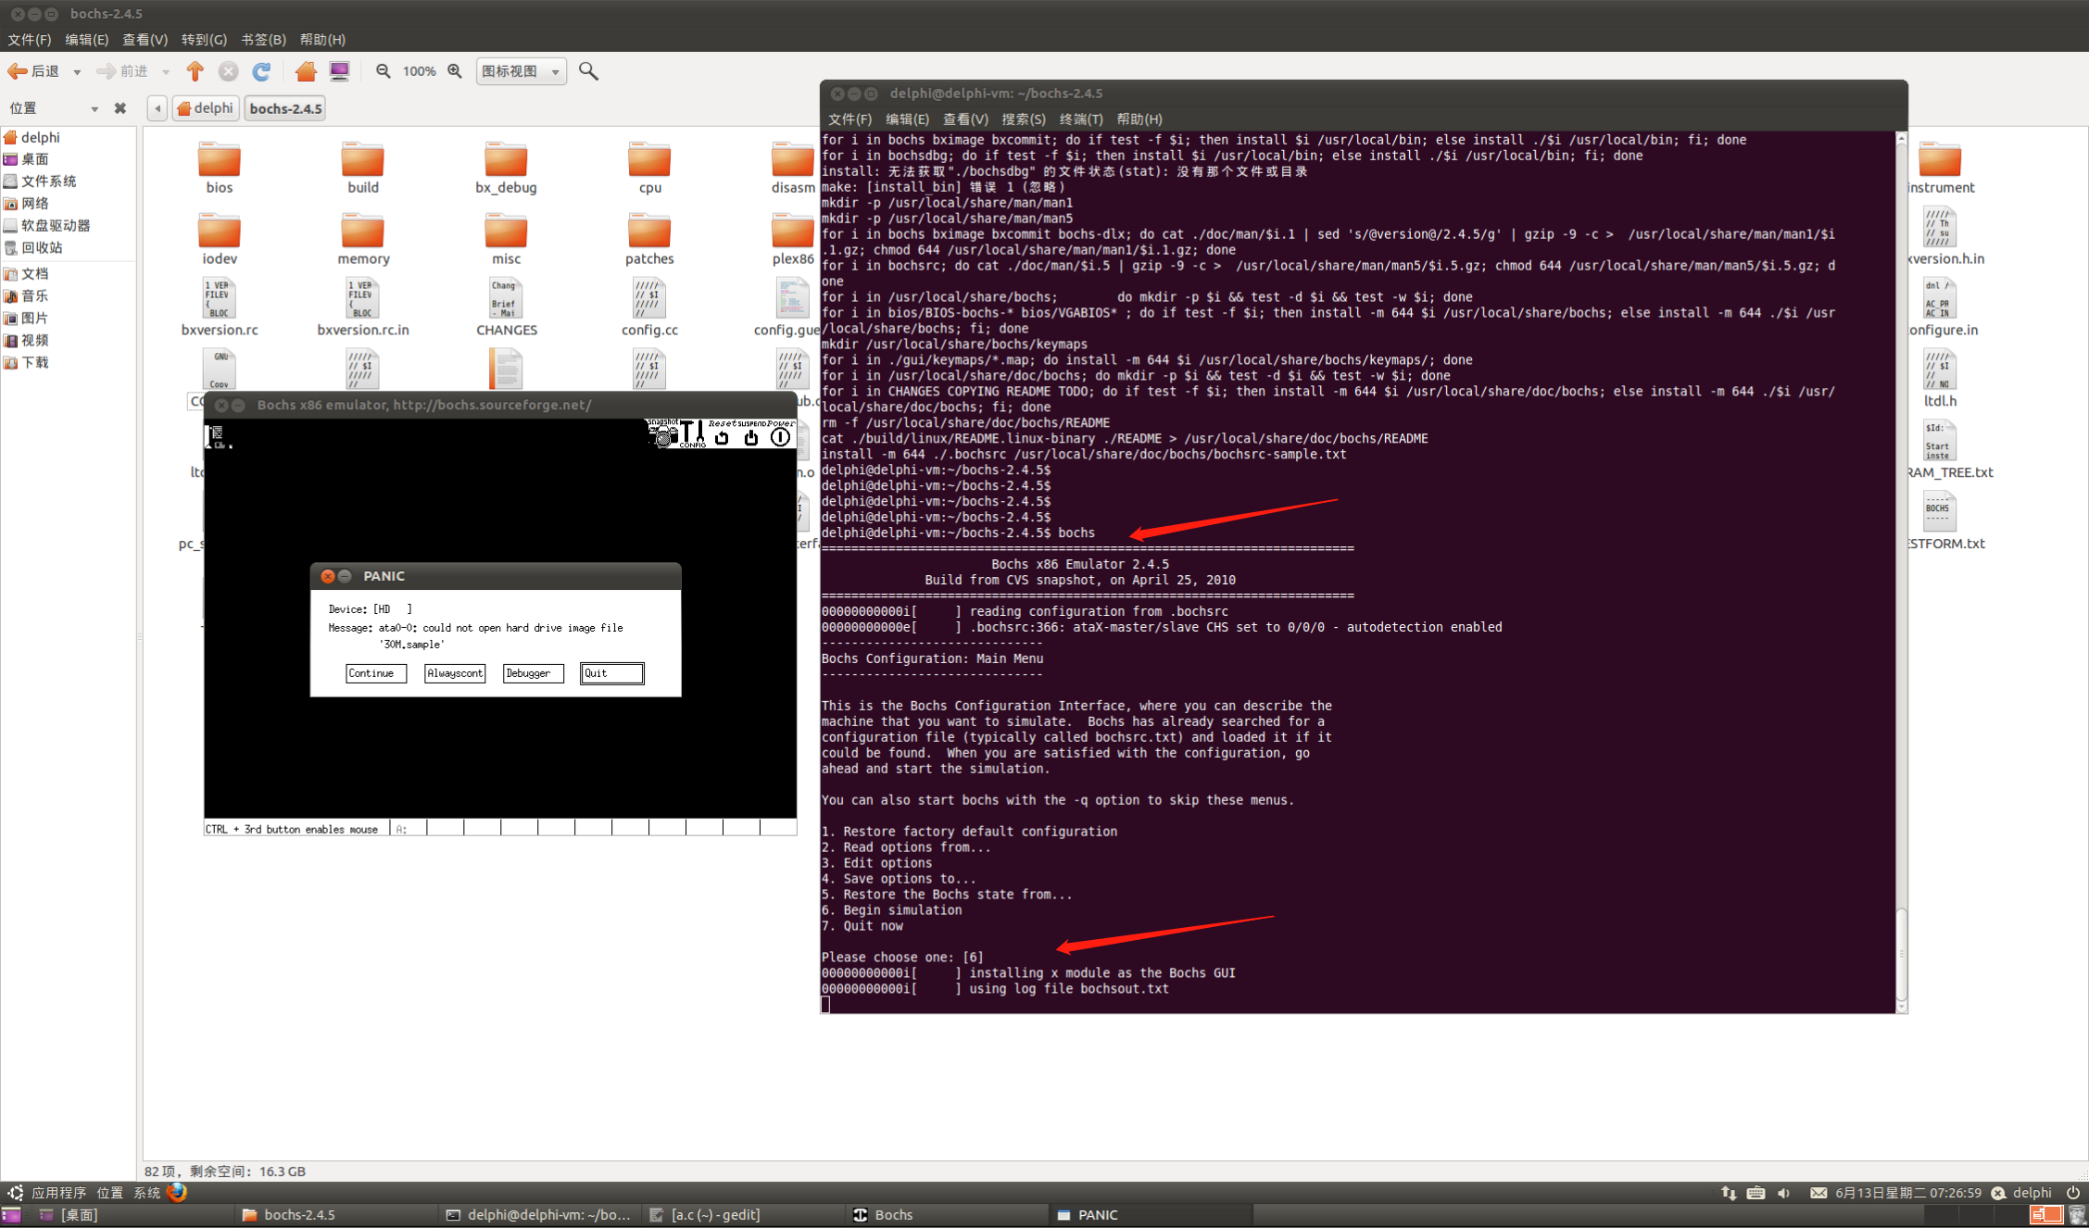
Task: Click the zoom in icon beside 100%
Action: click(x=455, y=71)
